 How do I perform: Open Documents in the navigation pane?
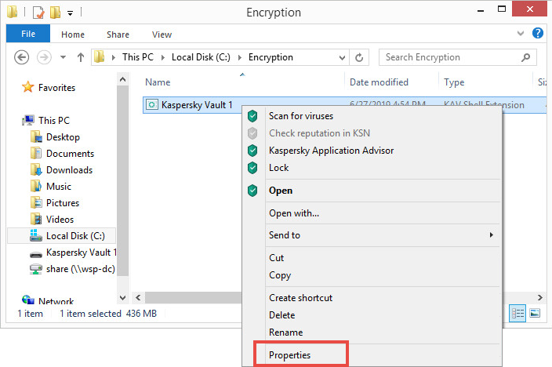tap(62, 154)
